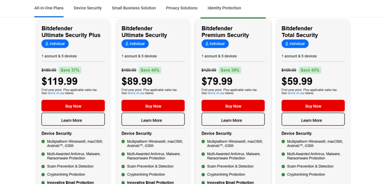Screen dimensions: 385x184
Task: Click green checkmark beside Multi-Awarded Antivirus in Ultimate Security
Action: click(x=123, y=154)
